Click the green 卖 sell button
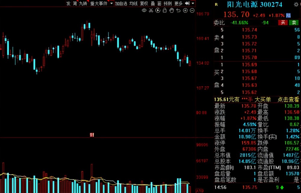301x193 pixels. tap(294, 23)
